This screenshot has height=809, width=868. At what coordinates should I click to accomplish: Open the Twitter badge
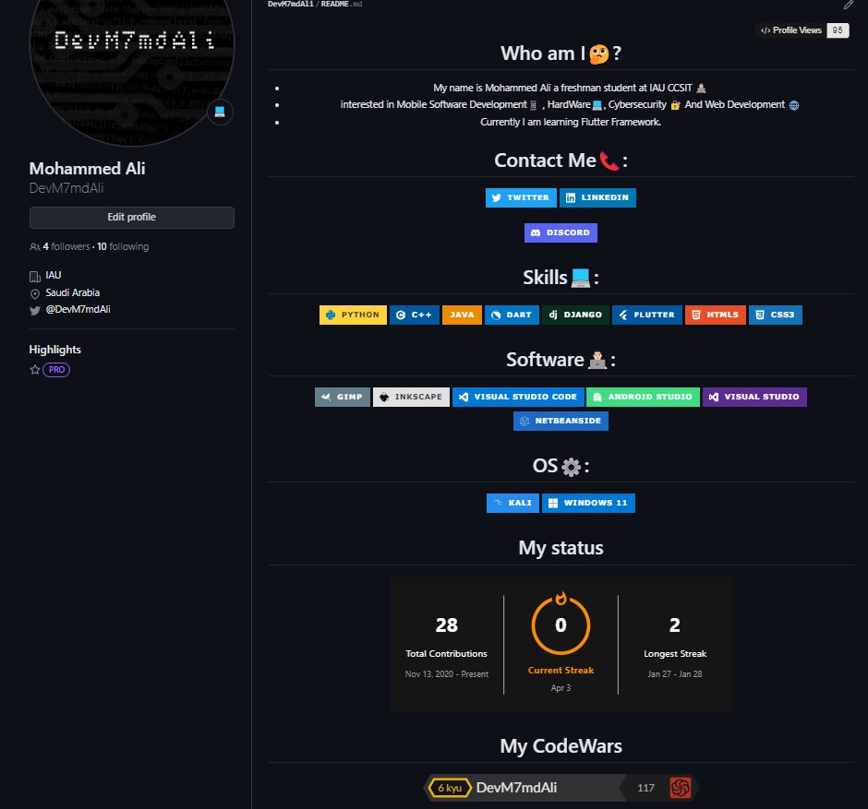[521, 197]
